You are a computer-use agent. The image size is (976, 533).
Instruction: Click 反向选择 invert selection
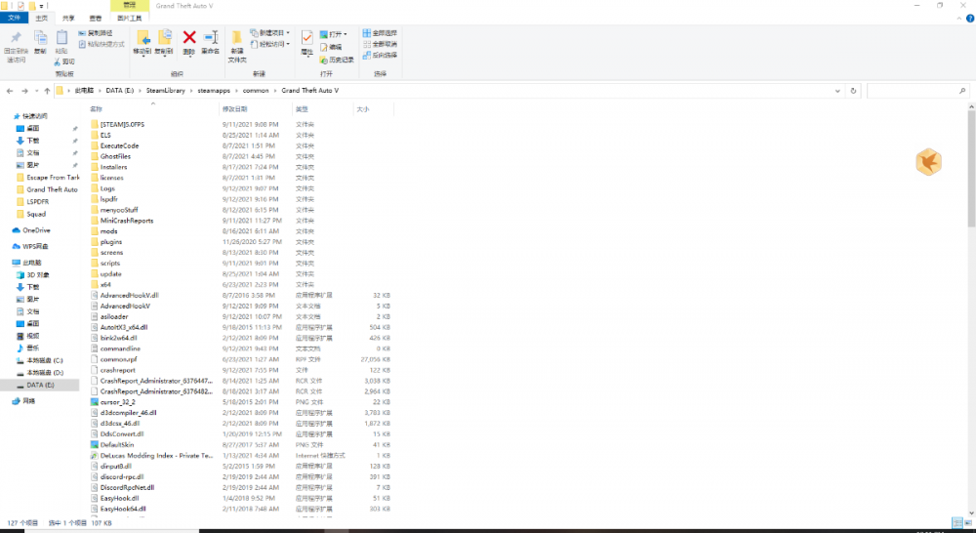click(x=381, y=55)
